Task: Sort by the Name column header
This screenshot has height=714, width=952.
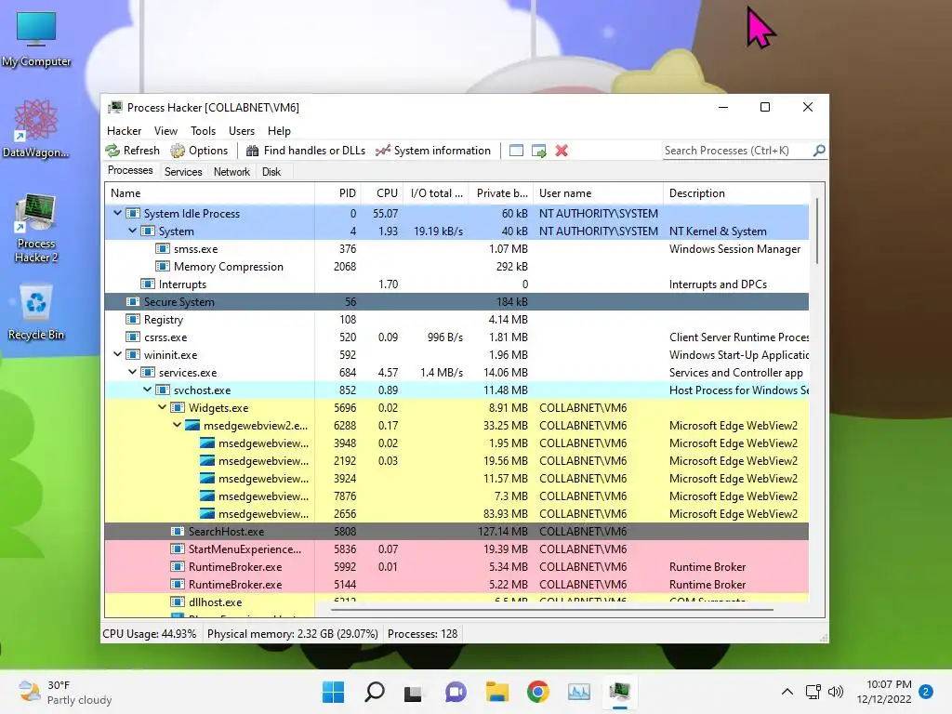Action: pos(209,193)
